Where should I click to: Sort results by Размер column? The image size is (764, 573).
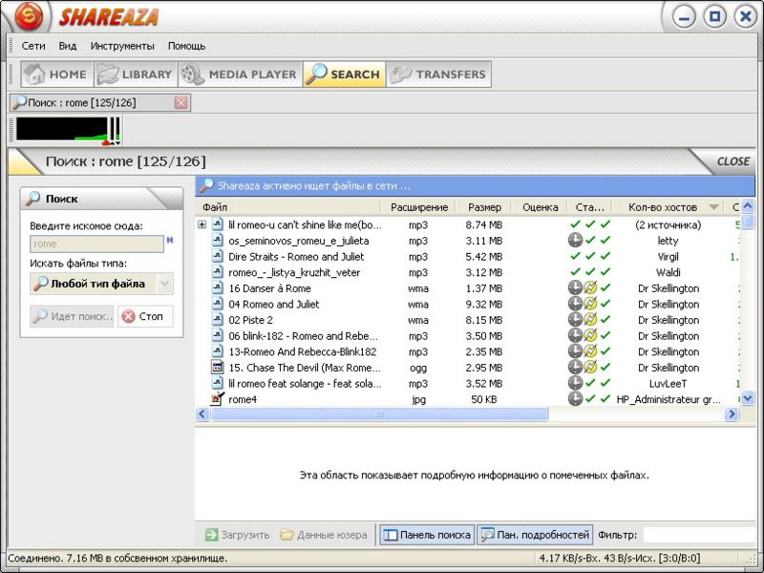tap(484, 207)
